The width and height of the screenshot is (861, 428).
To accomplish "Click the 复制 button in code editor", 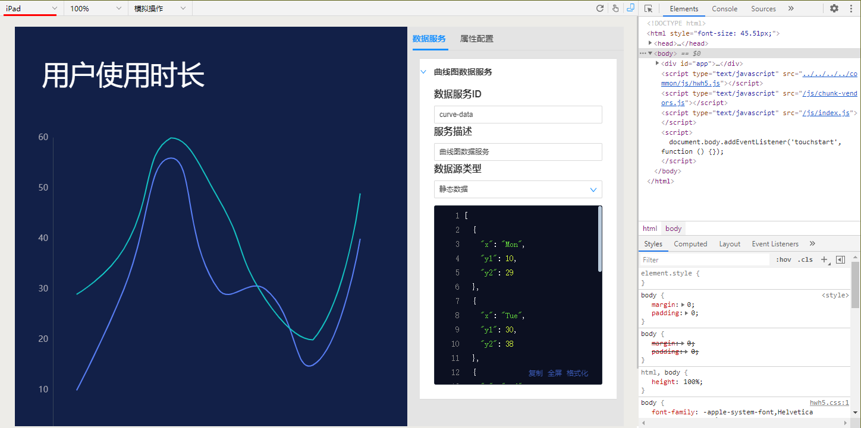I will pyautogui.click(x=535, y=373).
